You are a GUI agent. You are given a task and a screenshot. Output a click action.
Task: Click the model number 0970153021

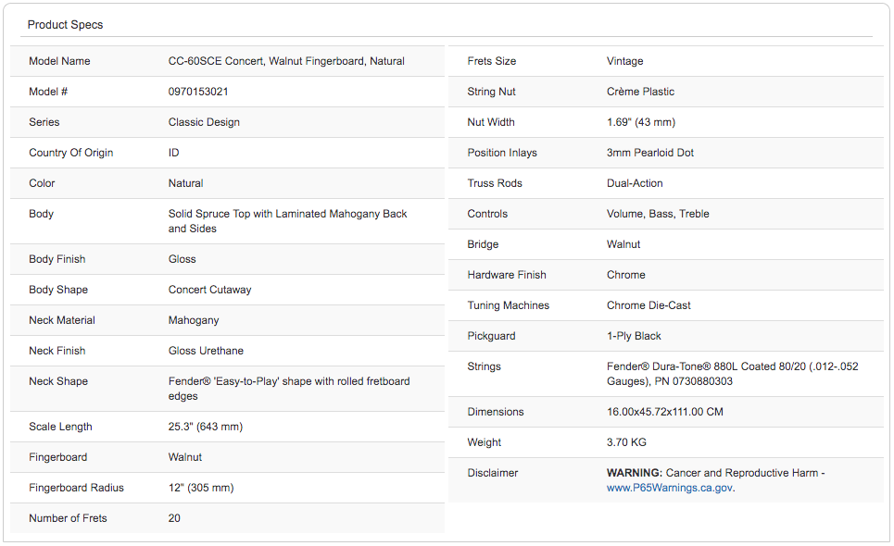198,92
